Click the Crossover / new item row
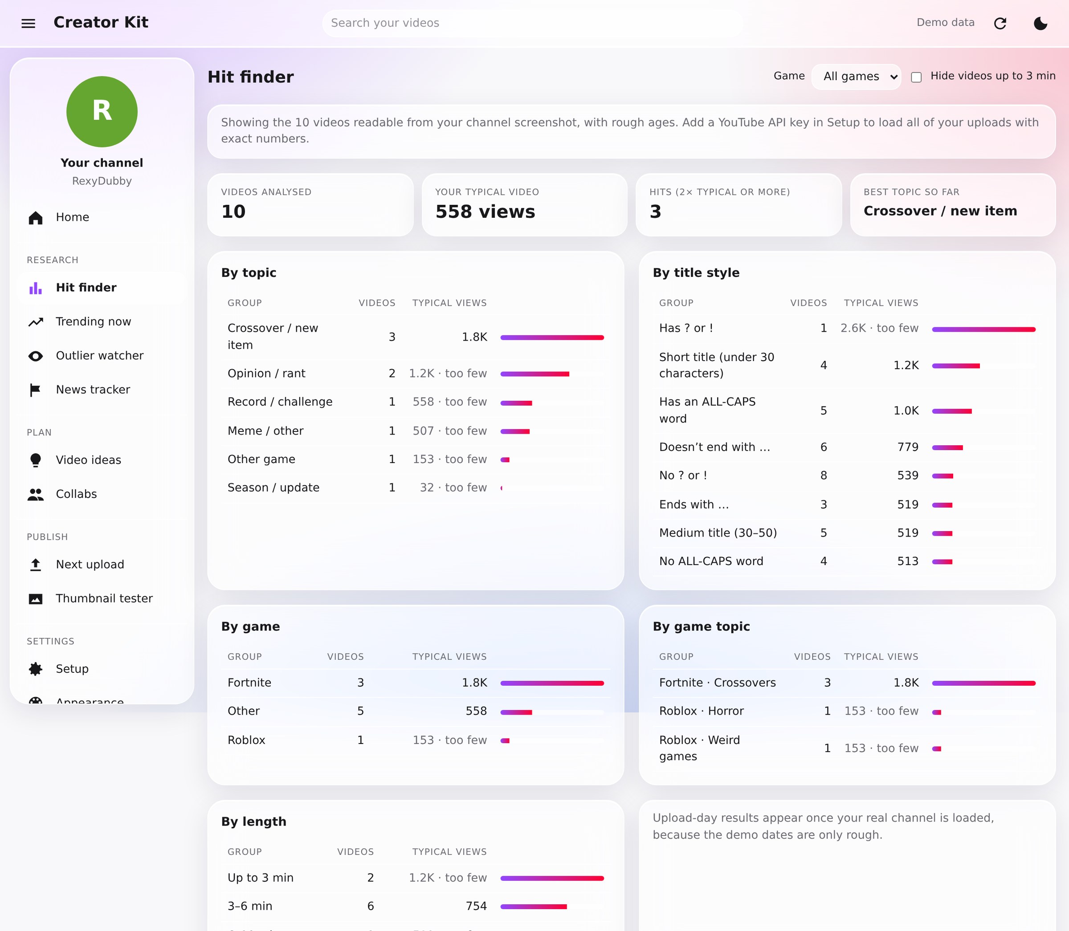 click(x=416, y=337)
